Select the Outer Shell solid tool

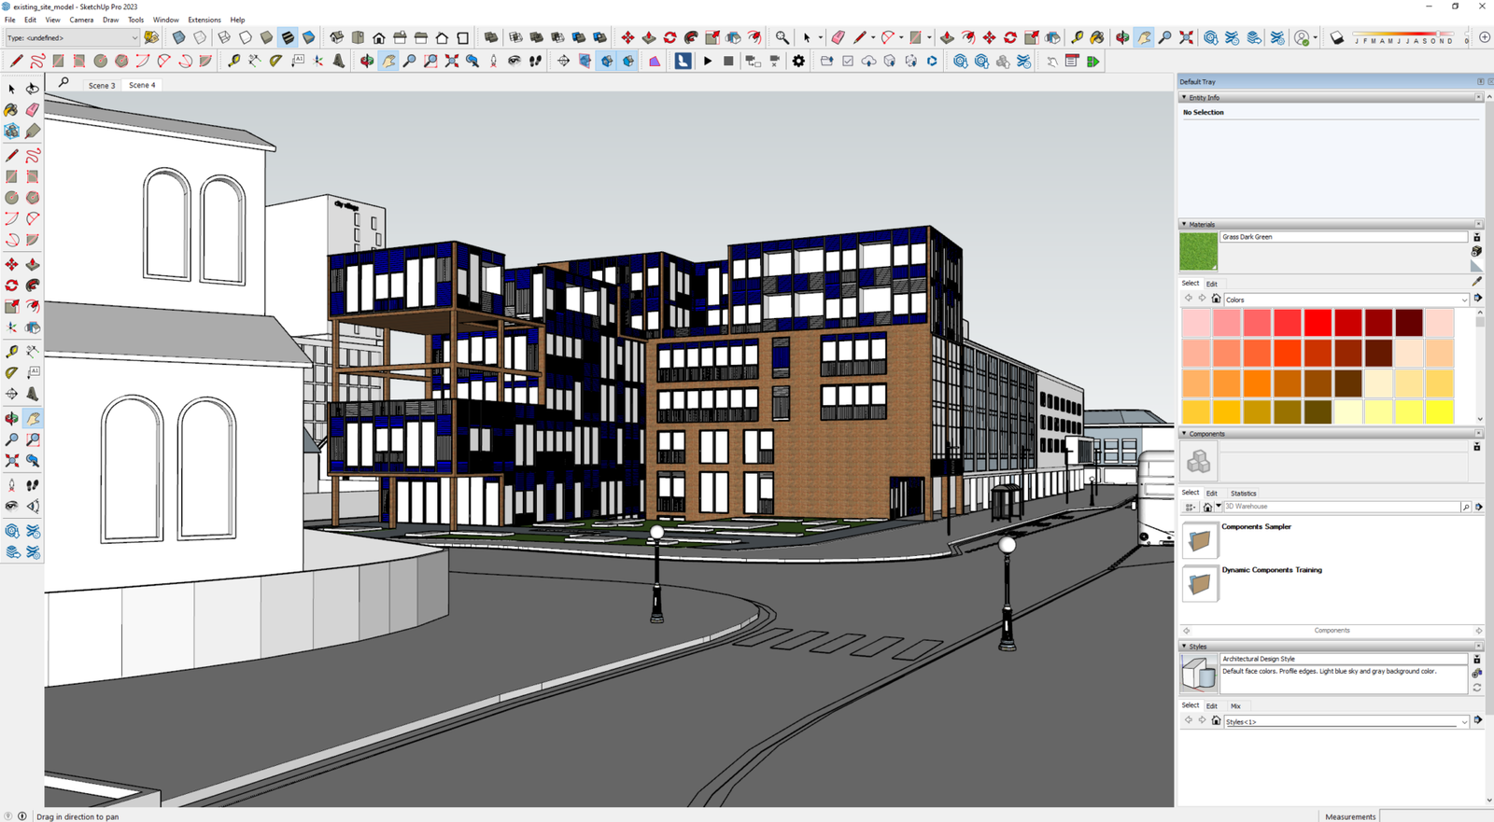pyautogui.click(x=491, y=38)
